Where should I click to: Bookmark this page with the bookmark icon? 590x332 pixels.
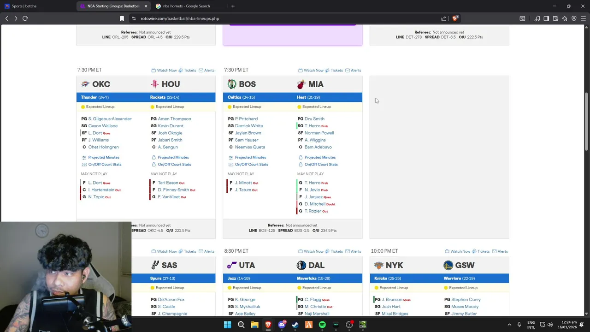pyautogui.click(x=122, y=18)
